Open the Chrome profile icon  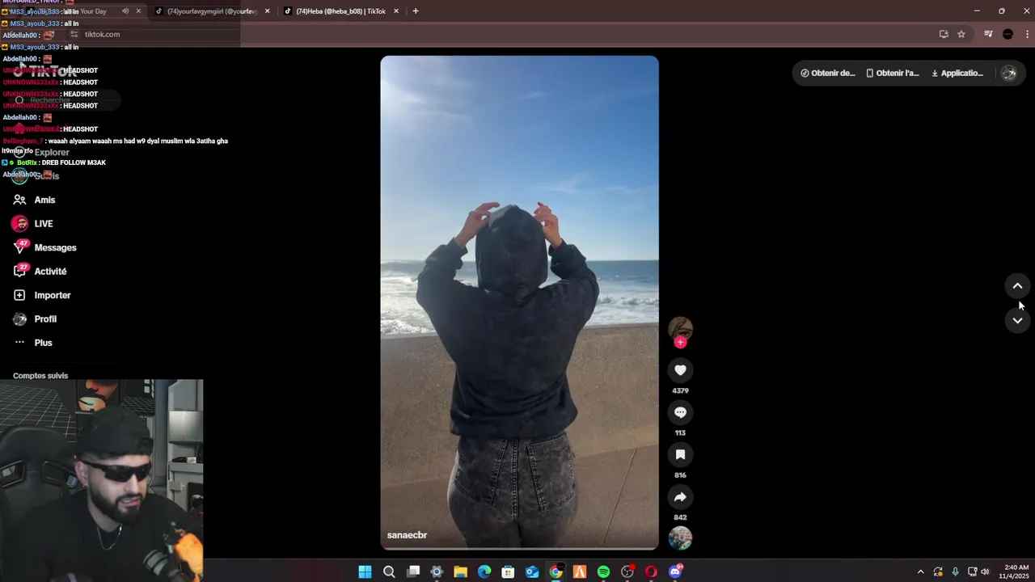click(x=1008, y=34)
